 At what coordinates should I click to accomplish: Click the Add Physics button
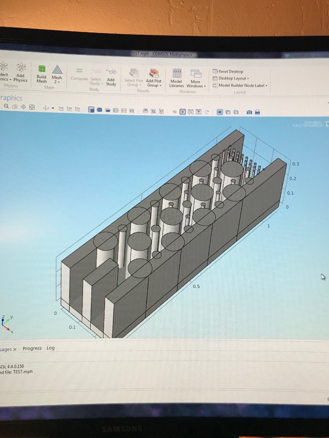tap(20, 72)
